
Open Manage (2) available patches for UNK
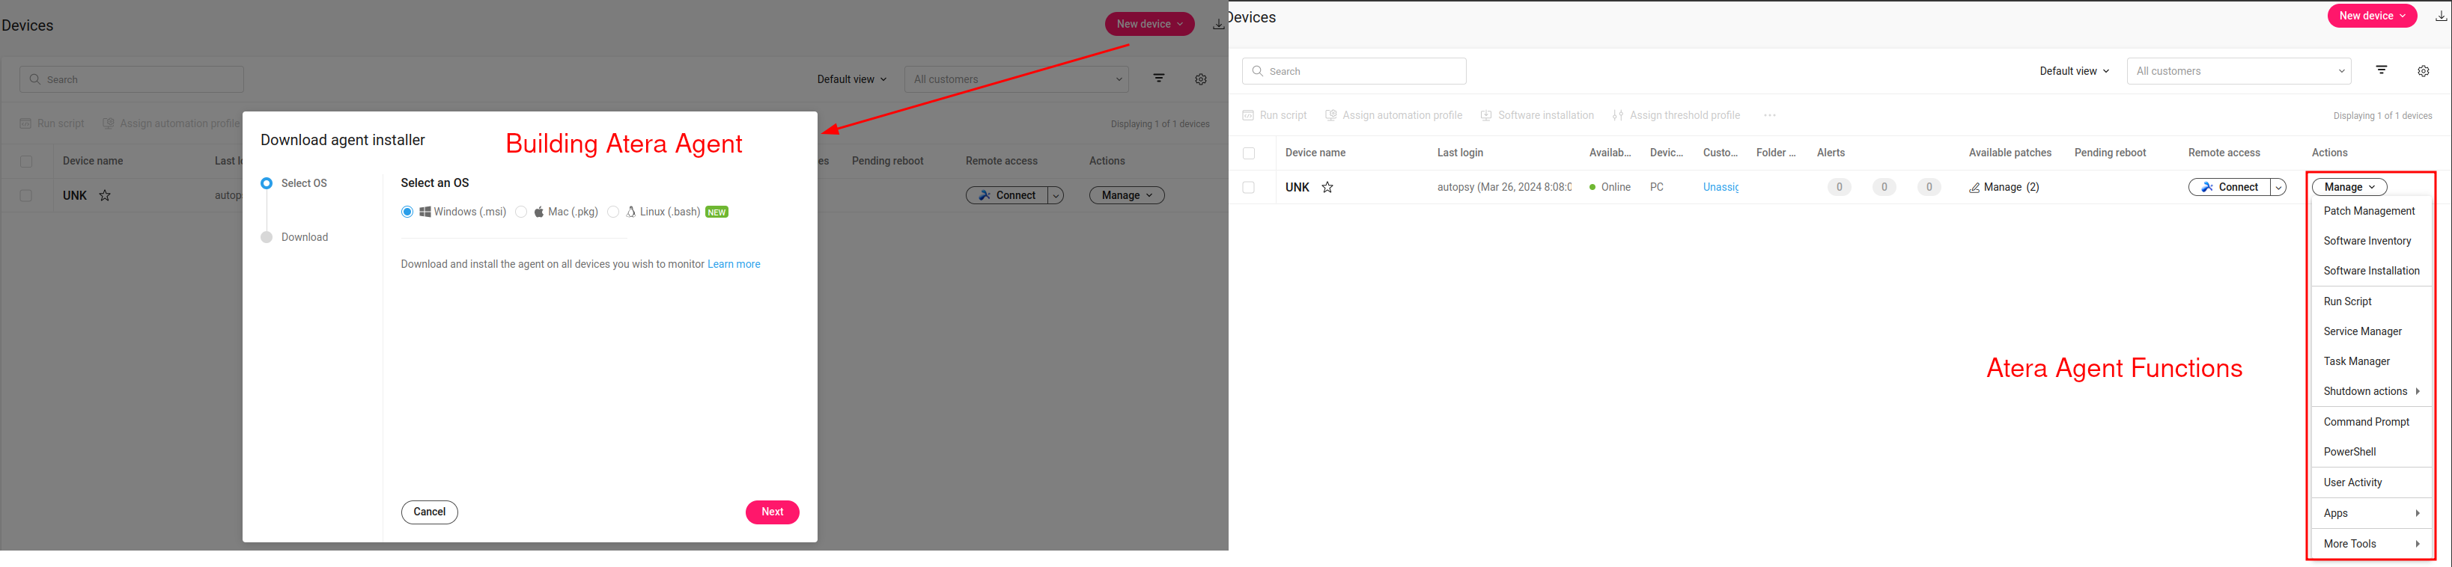pyautogui.click(x=2004, y=188)
